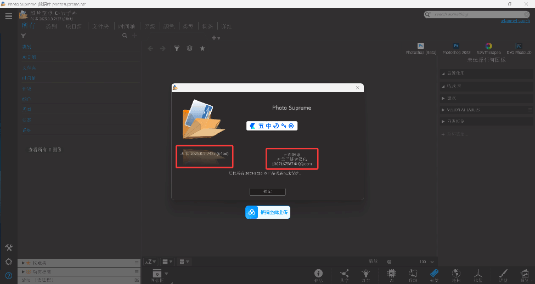Open the help question mark icon
Screen dimensions: 535x284
pyautogui.click(x=9, y=275)
